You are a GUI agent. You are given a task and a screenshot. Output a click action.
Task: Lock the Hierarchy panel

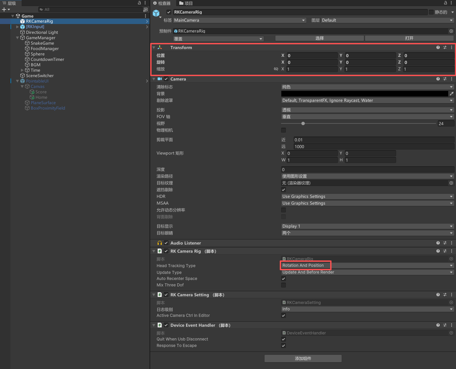(139, 3)
